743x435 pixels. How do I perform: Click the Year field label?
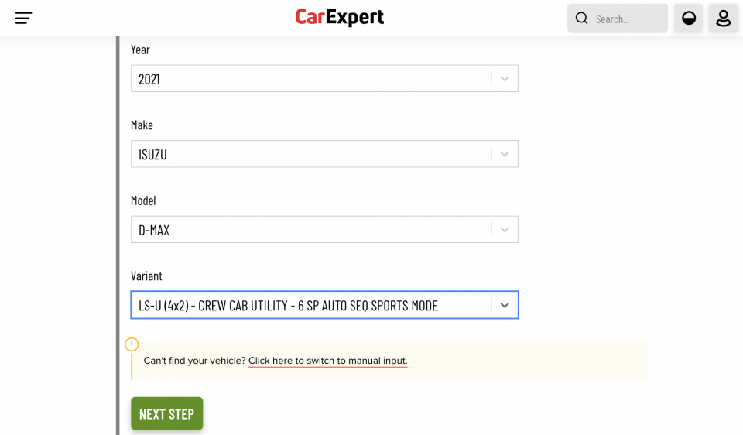point(140,50)
